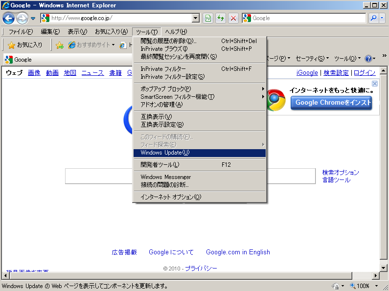Screen dimensions: 389x291
Task: Click the お気に入り star favorites button
Action: (25, 45)
